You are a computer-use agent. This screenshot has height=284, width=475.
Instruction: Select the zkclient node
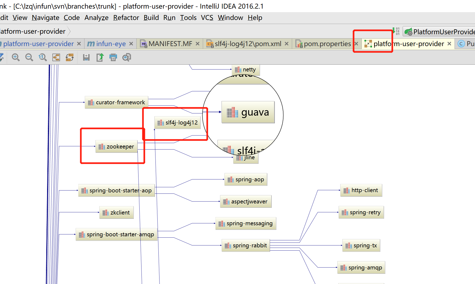(x=116, y=213)
